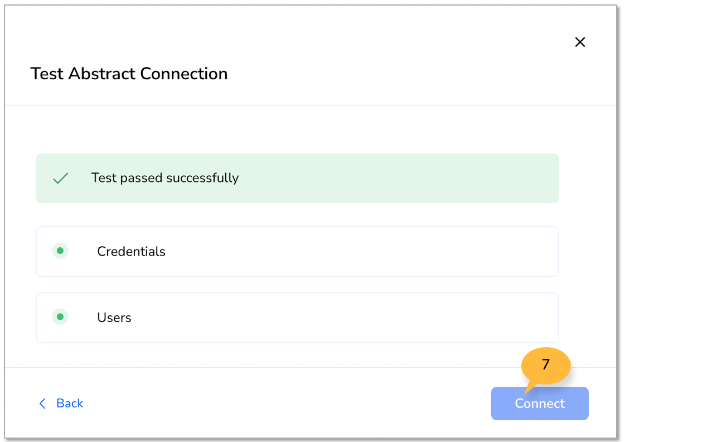Click the left chevron beside Back
Image resolution: width=727 pixels, height=442 pixels.
42,403
